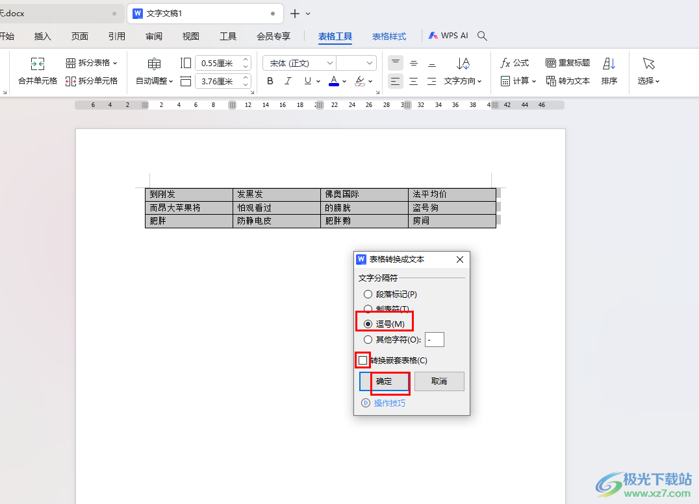Click table cell 到刚发
699x504 pixels.
188,194
